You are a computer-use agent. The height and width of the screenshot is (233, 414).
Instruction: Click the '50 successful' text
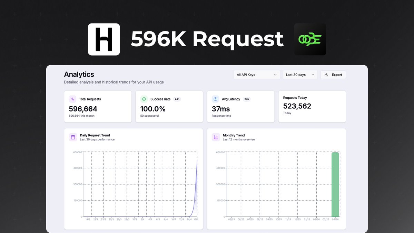tap(149, 116)
